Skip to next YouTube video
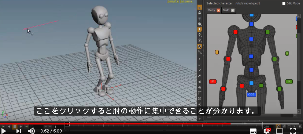This screenshot has width=303, height=134. 19,131
